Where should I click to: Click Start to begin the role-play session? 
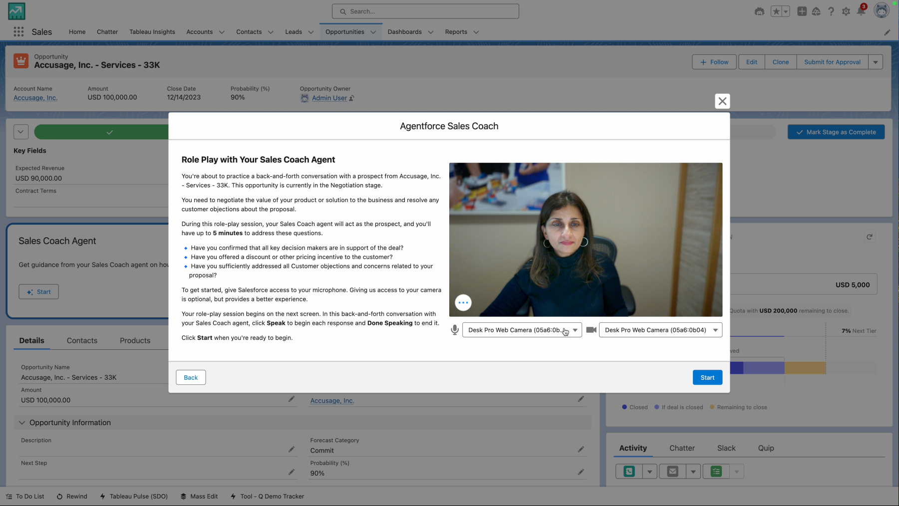[707, 377]
